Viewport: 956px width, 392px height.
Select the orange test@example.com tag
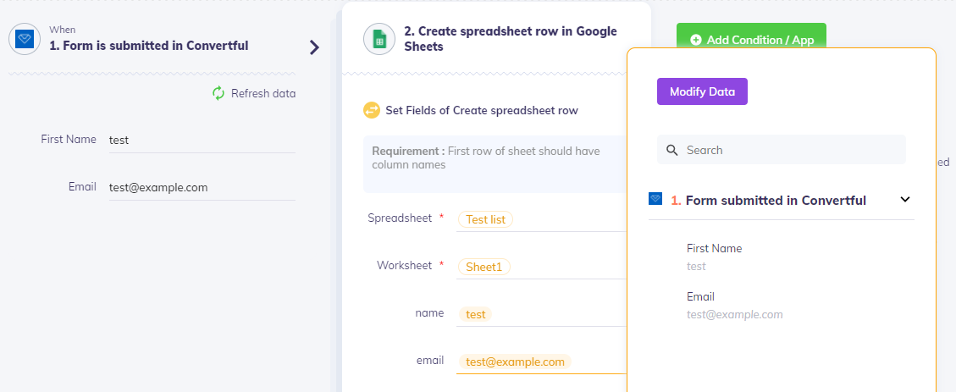pyautogui.click(x=515, y=362)
